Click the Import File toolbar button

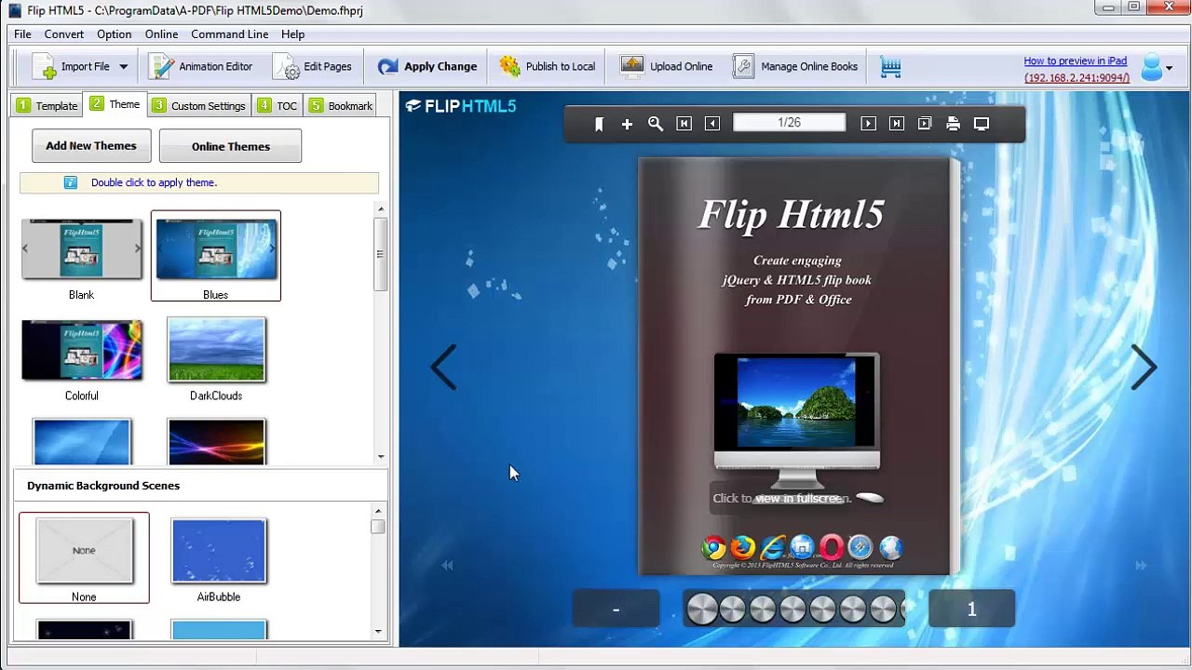click(x=72, y=67)
